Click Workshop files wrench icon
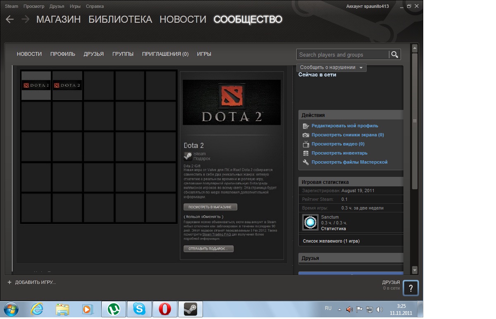 [x=306, y=162]
